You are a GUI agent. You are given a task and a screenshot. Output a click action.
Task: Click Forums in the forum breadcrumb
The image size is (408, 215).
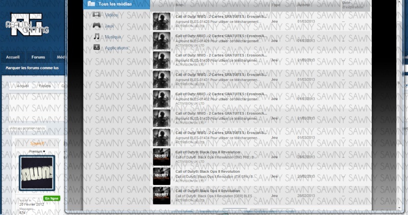45,86
